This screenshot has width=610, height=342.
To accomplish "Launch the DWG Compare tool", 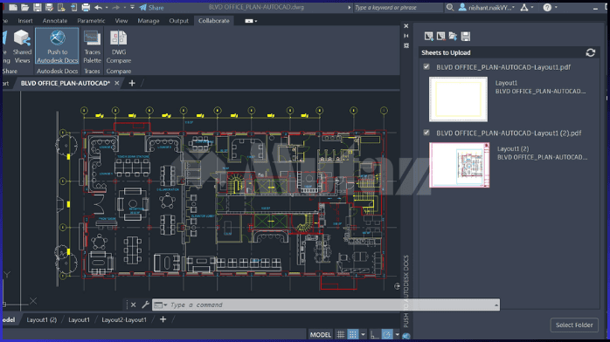I will coord(119,46).
